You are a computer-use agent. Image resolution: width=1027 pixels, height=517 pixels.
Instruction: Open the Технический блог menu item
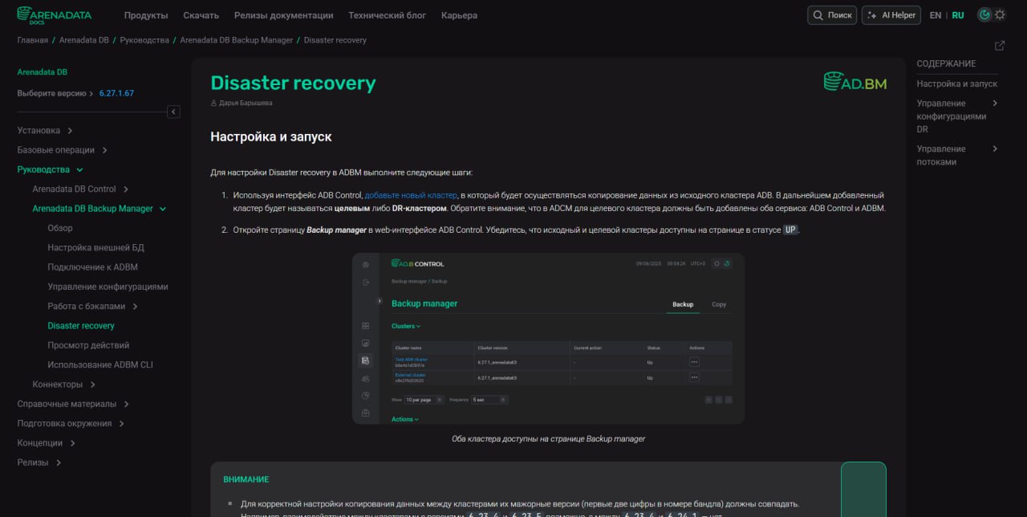(x=388, y=15)
